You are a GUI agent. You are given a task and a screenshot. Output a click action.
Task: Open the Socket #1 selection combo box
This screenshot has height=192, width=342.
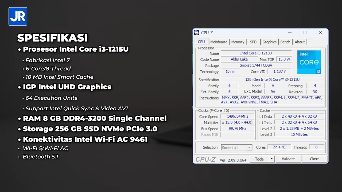coord(236,147)
